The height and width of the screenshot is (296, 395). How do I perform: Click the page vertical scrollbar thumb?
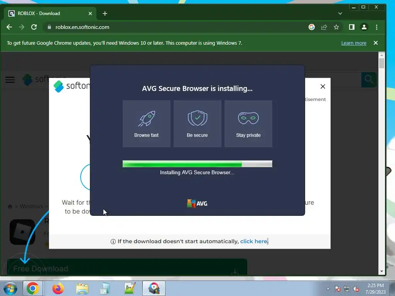click(x=381, y=63)
